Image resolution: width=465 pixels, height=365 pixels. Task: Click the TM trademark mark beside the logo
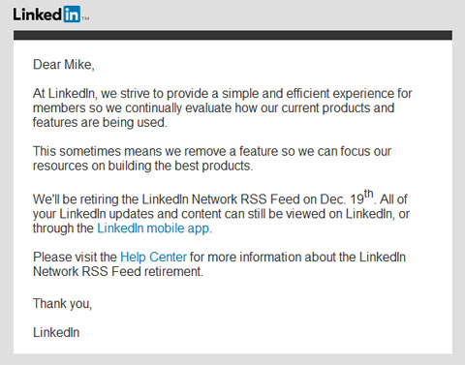(85, 18)
